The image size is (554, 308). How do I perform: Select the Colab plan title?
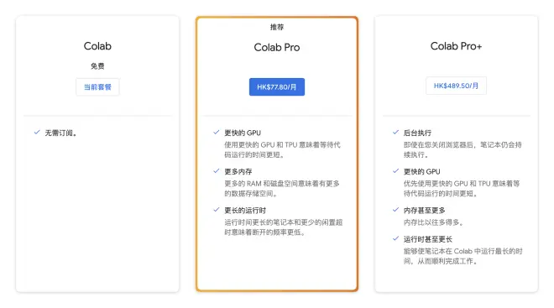pos(97,46)
